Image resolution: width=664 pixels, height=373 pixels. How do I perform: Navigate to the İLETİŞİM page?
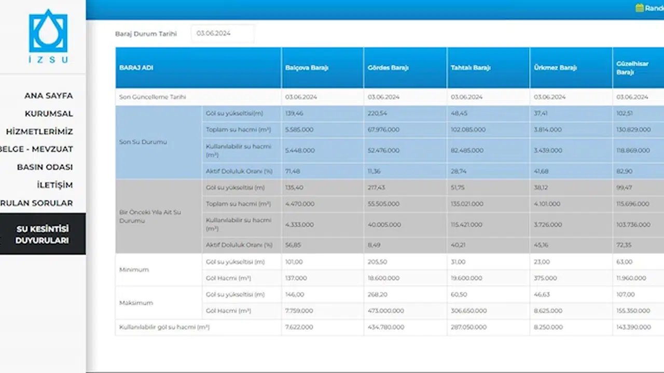(x=54, y=185)
